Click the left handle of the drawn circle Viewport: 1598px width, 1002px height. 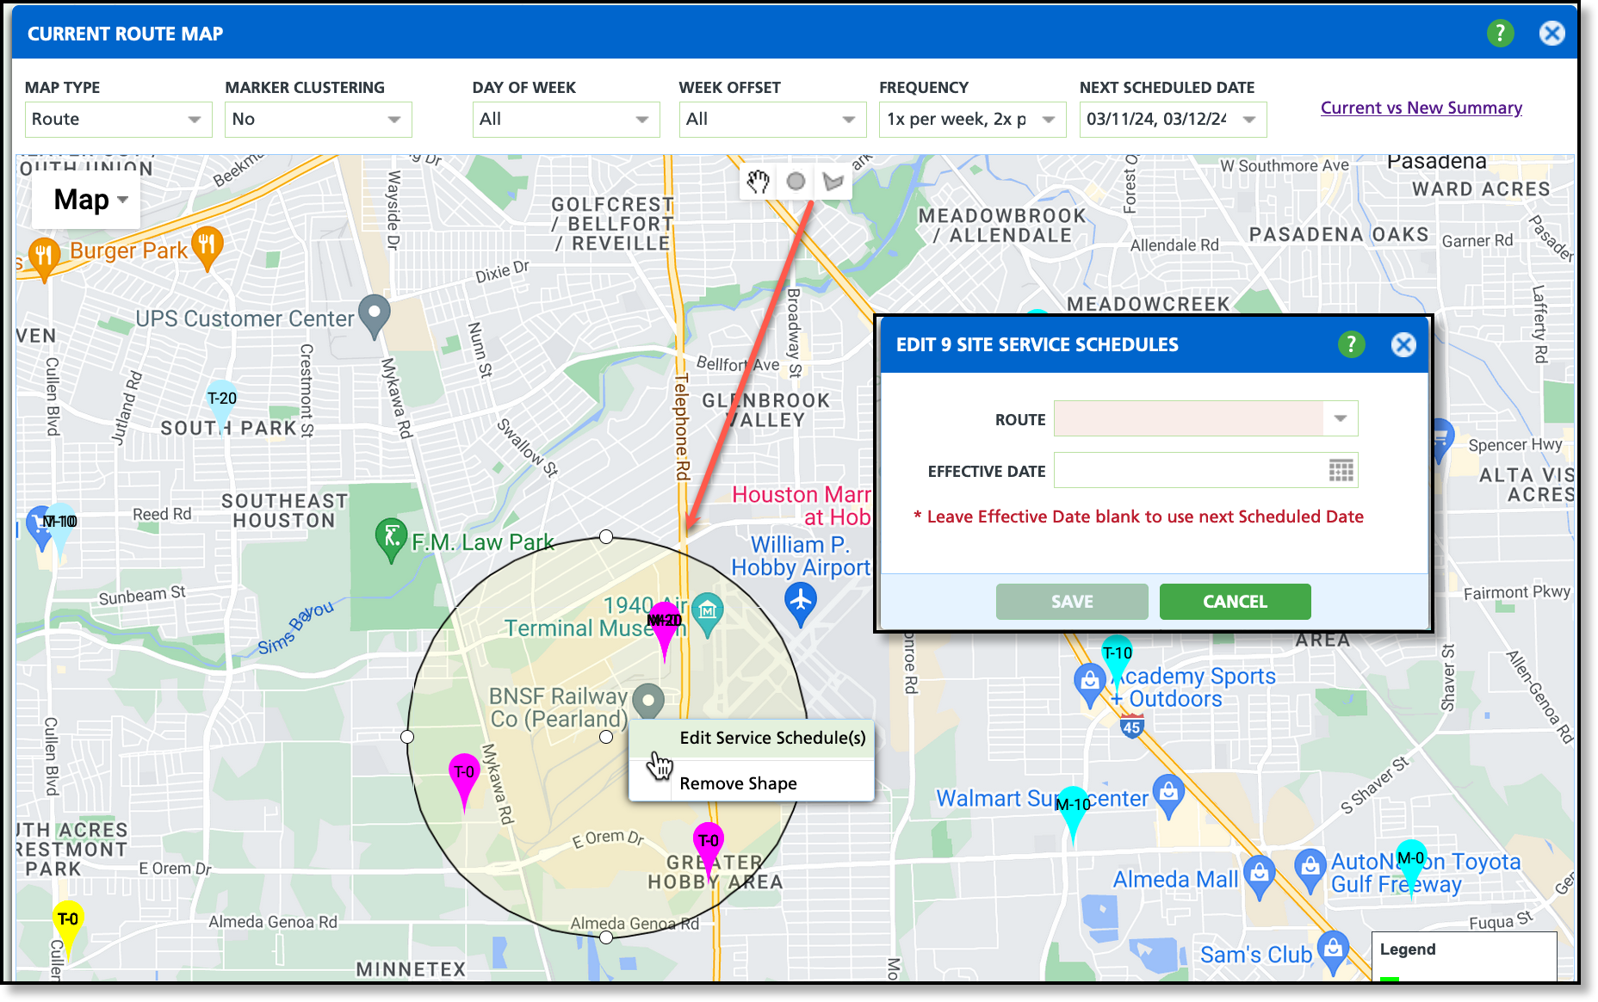click(x=407, y=737)
